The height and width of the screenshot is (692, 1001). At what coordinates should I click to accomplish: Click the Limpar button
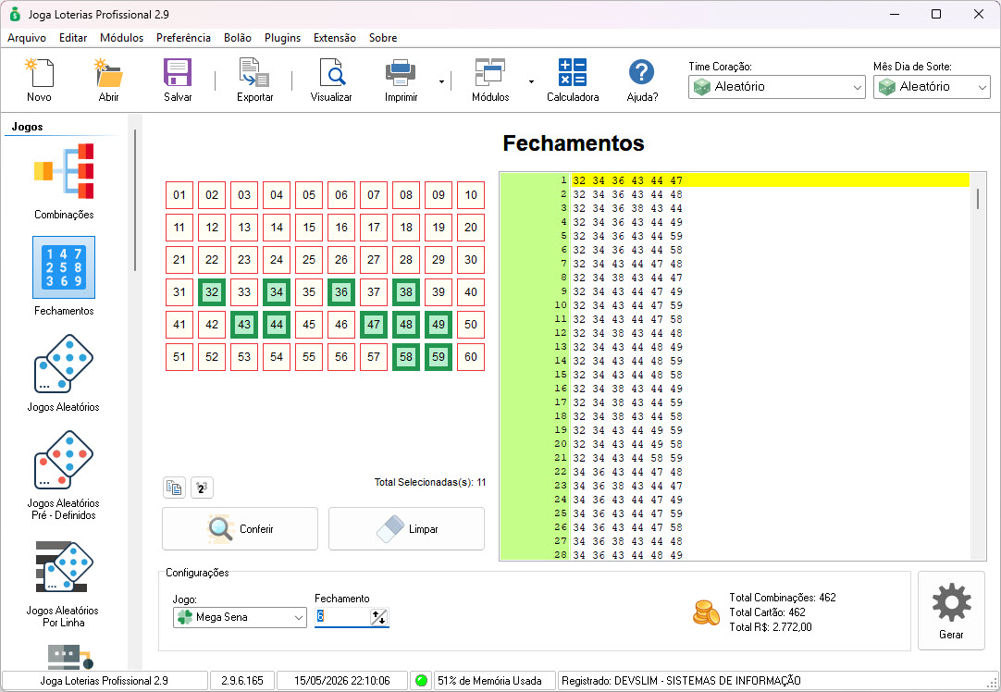(407, 528)
